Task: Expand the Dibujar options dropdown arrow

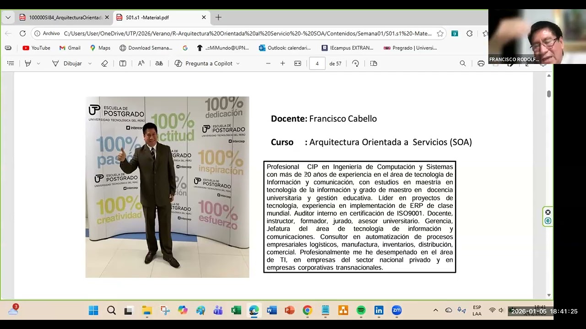Action: pos(90,64)
